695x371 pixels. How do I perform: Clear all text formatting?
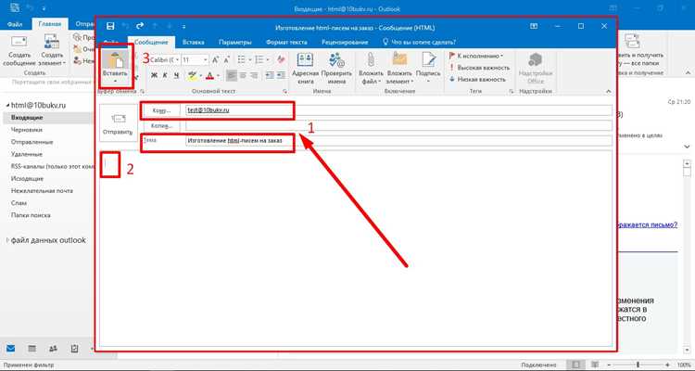coord(281,59)
